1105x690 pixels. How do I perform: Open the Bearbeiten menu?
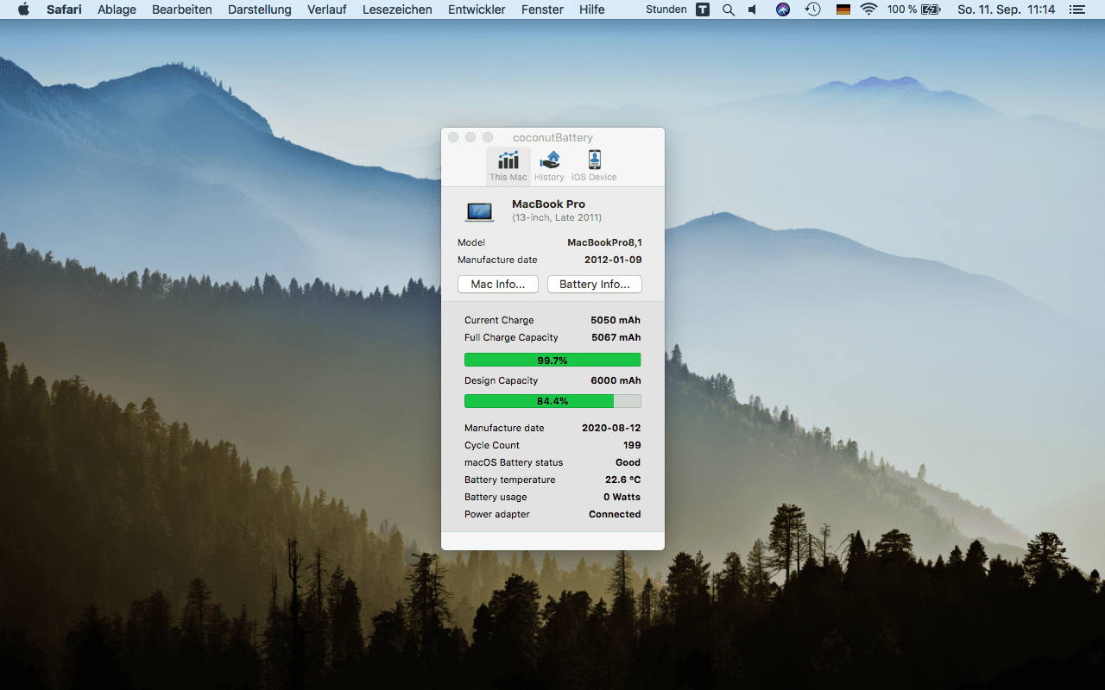(x=182, y=9)
